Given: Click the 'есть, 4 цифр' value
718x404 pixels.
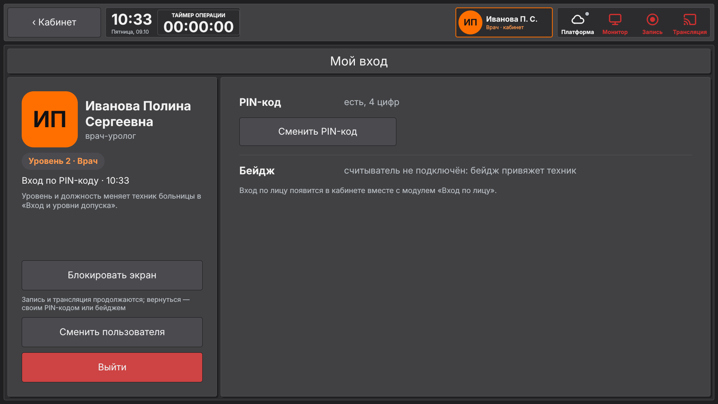Looking at the screenshot, I should pos(371,102).
